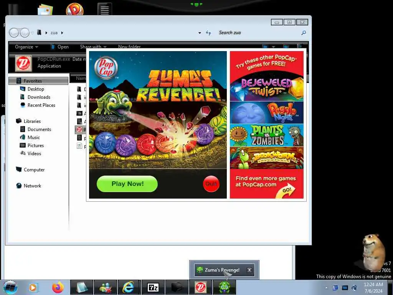Click the Explorer Back navigation button
Screen dimensions: 393x295
(14, 33)
